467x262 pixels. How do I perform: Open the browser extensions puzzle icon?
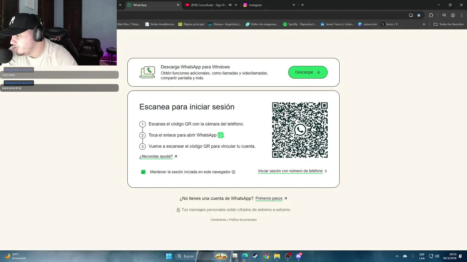tap(431, 15)
